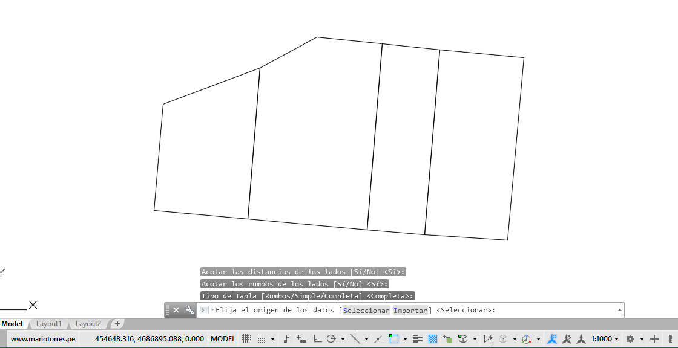Switch to the Layout2 tab
The height and width of the screenshot is (348, 678).
tap(88, 324)
